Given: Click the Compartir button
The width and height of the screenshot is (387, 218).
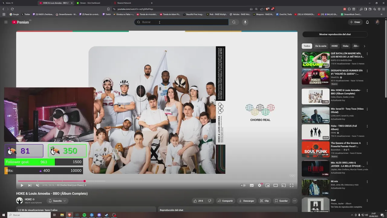Looking at the screenshot, I should tap(225, 201).
